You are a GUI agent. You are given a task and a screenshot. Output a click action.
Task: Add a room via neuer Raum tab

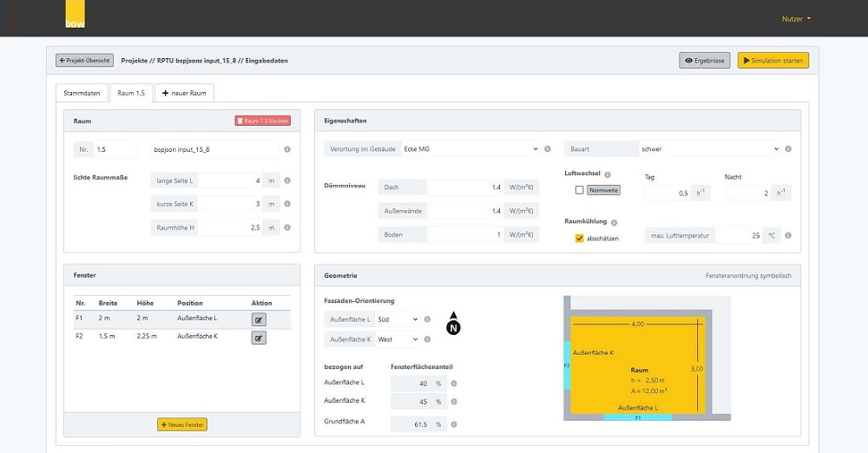184,93
